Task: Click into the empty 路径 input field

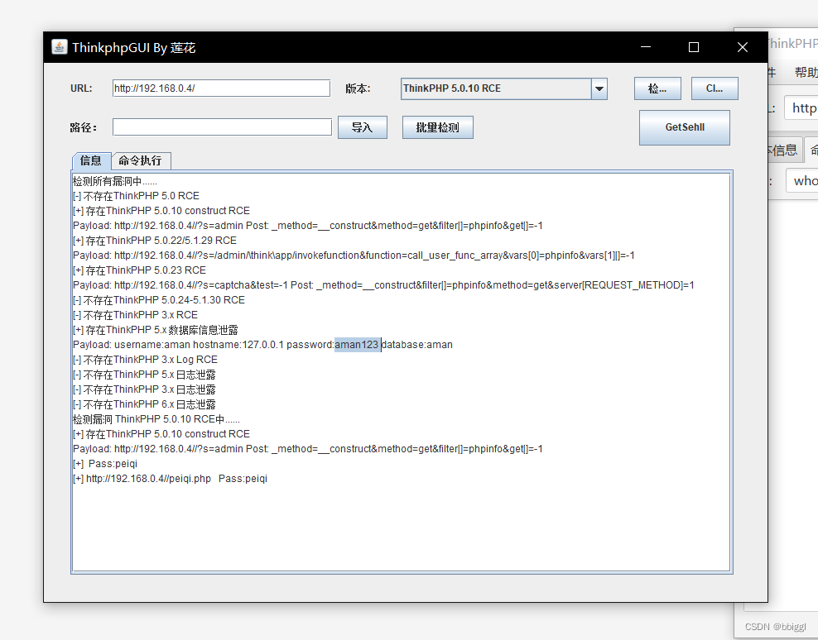Action: [x=222, y=127]
